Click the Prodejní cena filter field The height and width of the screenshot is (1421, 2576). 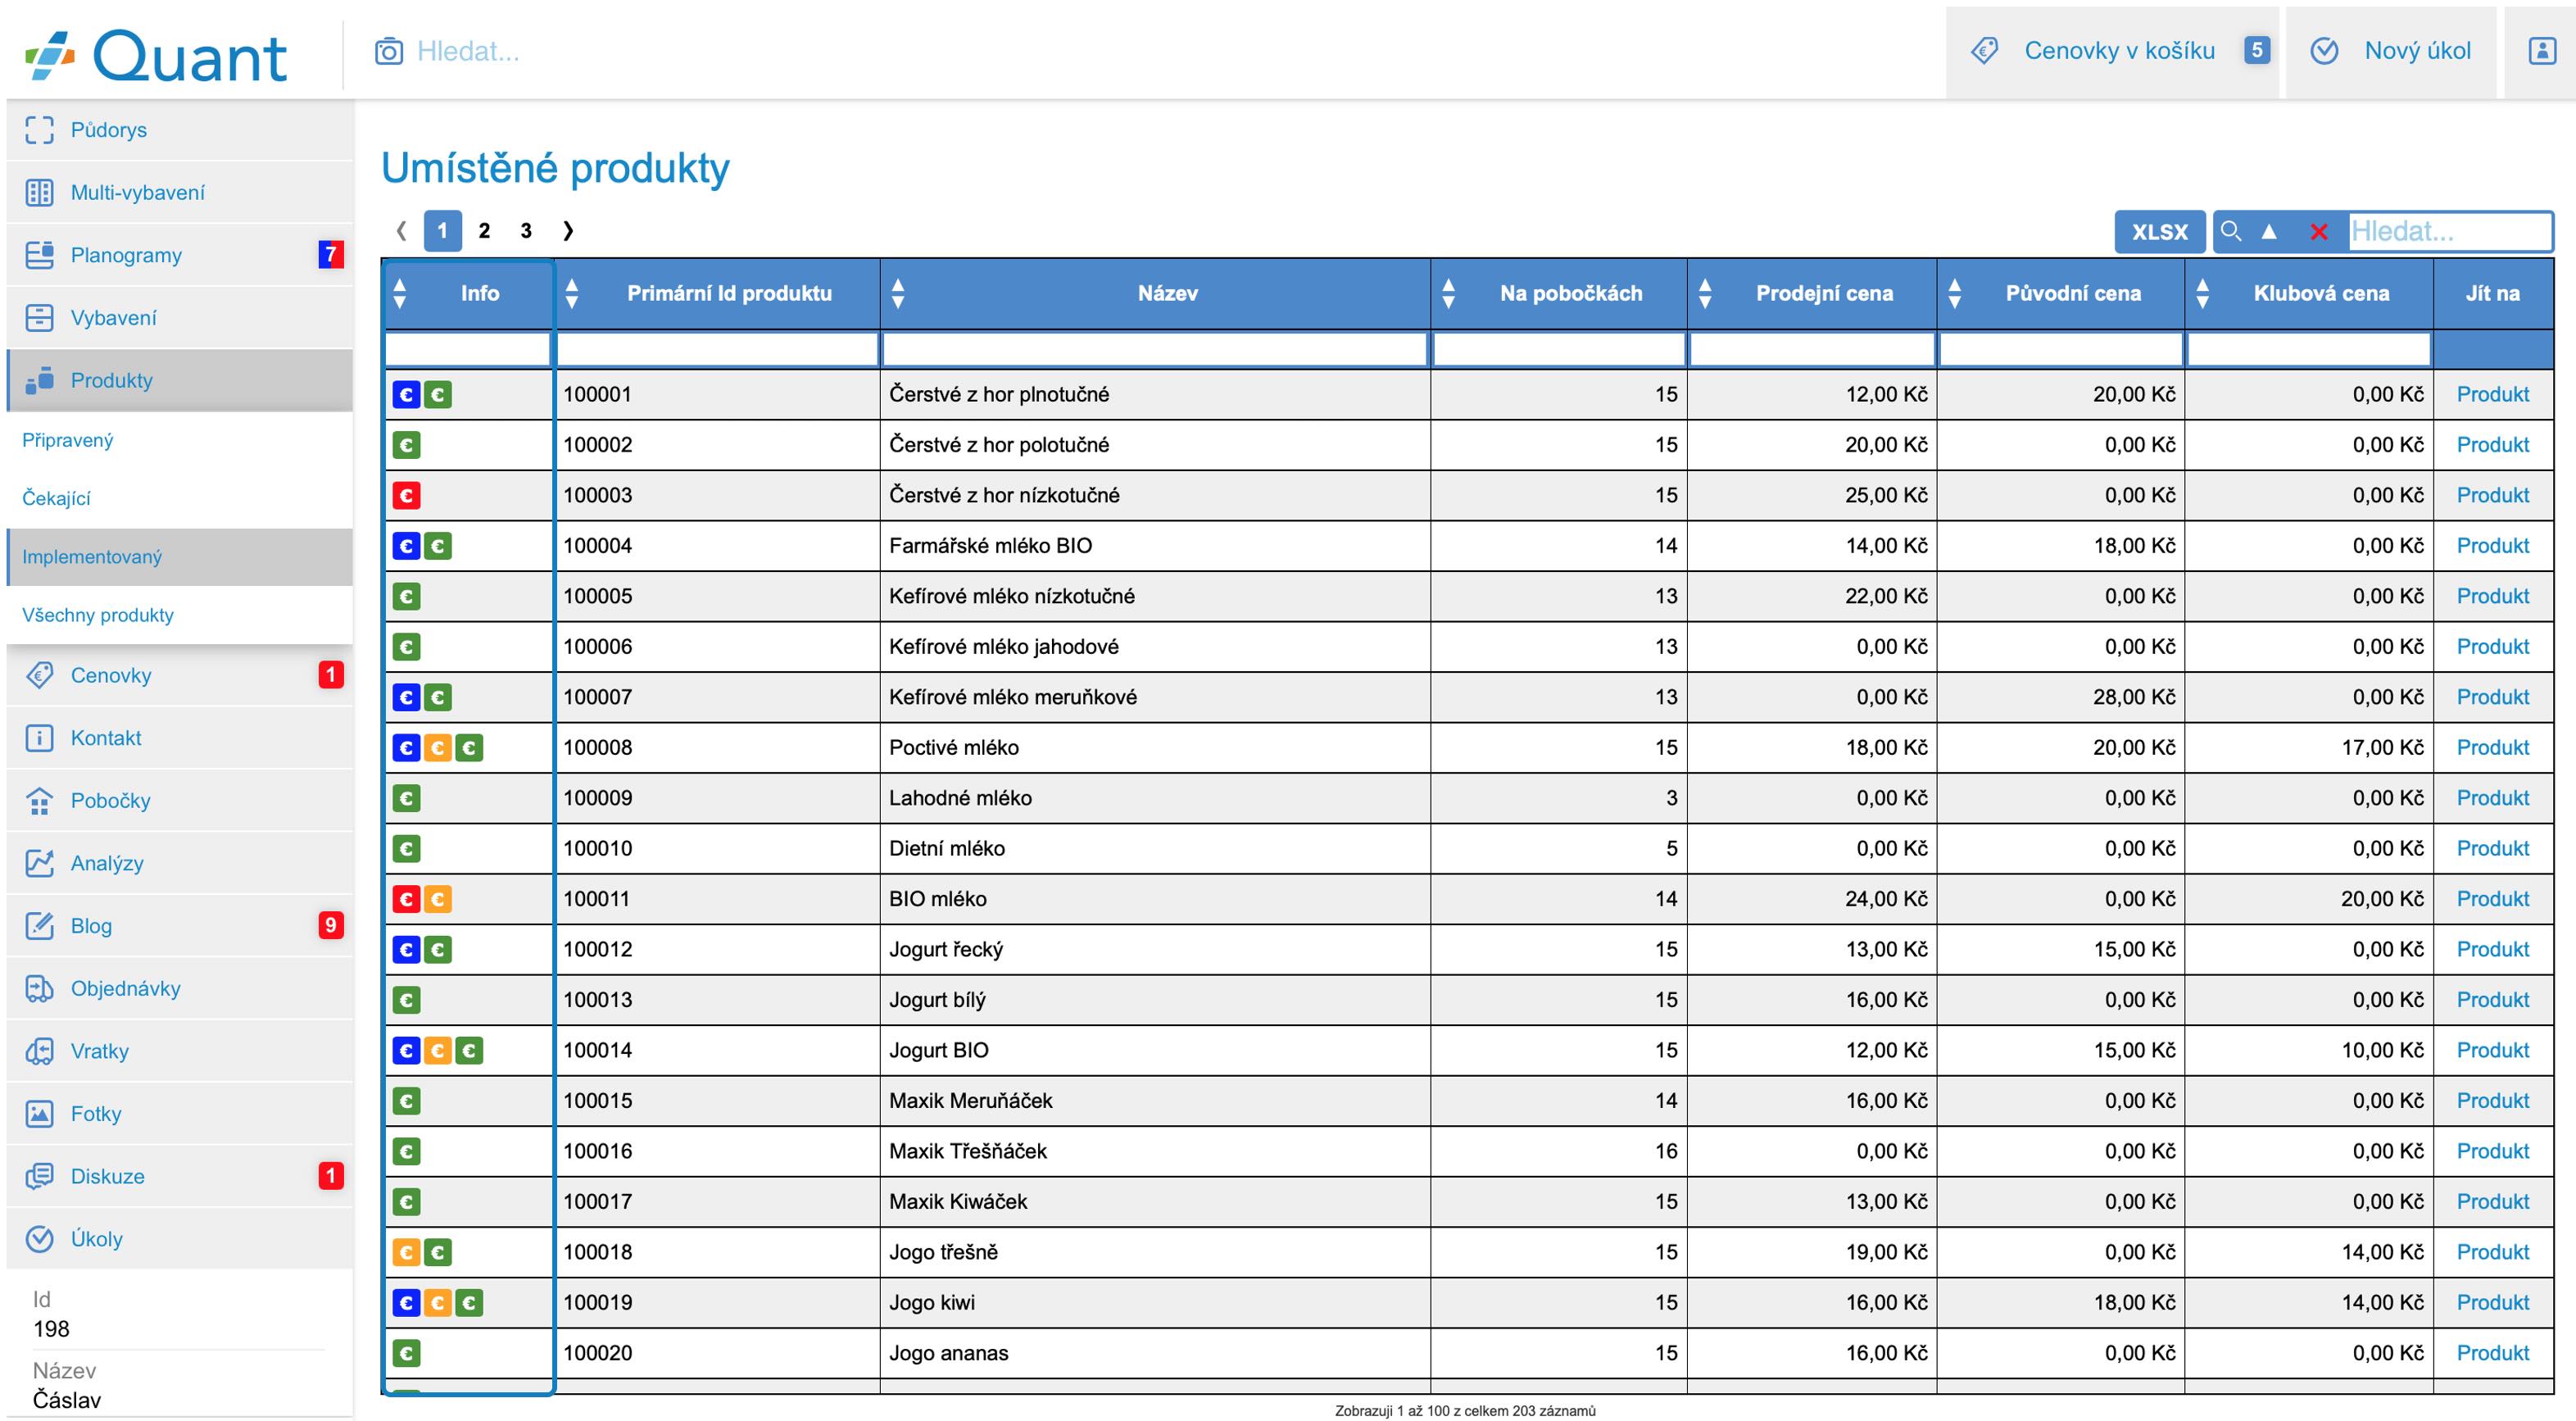1812,349
